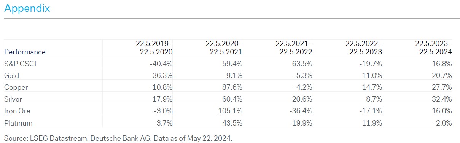460x143 pixels.
Task: Select the S&P GSCI row label
Action: tap(19, 64)
